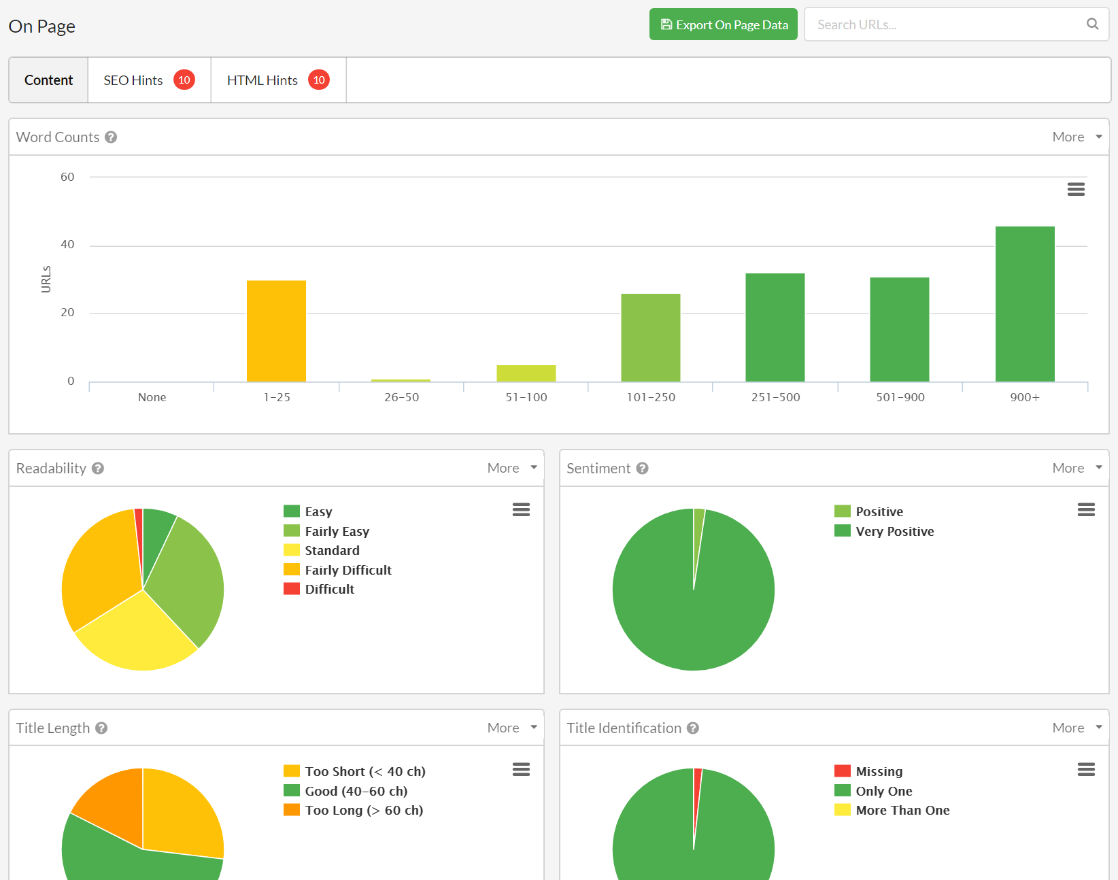The width and height of the screenshot is (1118, 880).
Task: Expand More dropdown in Title Identification panel
Action: [x=1077, y=728]
